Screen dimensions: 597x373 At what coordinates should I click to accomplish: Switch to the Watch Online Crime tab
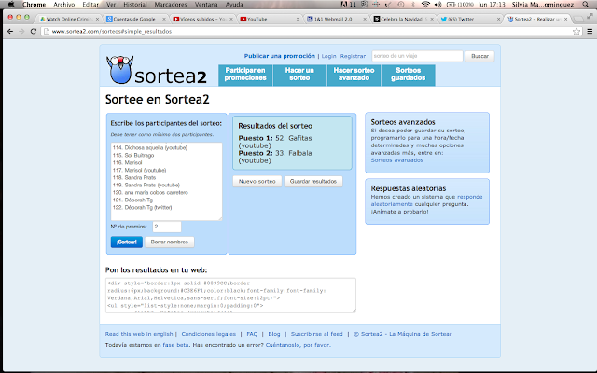(x=68, y=19)
